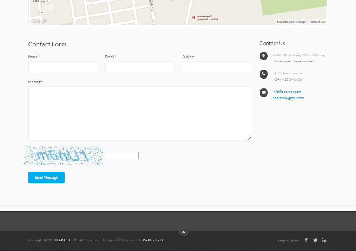Focus the Name input field

click(63, 67)
